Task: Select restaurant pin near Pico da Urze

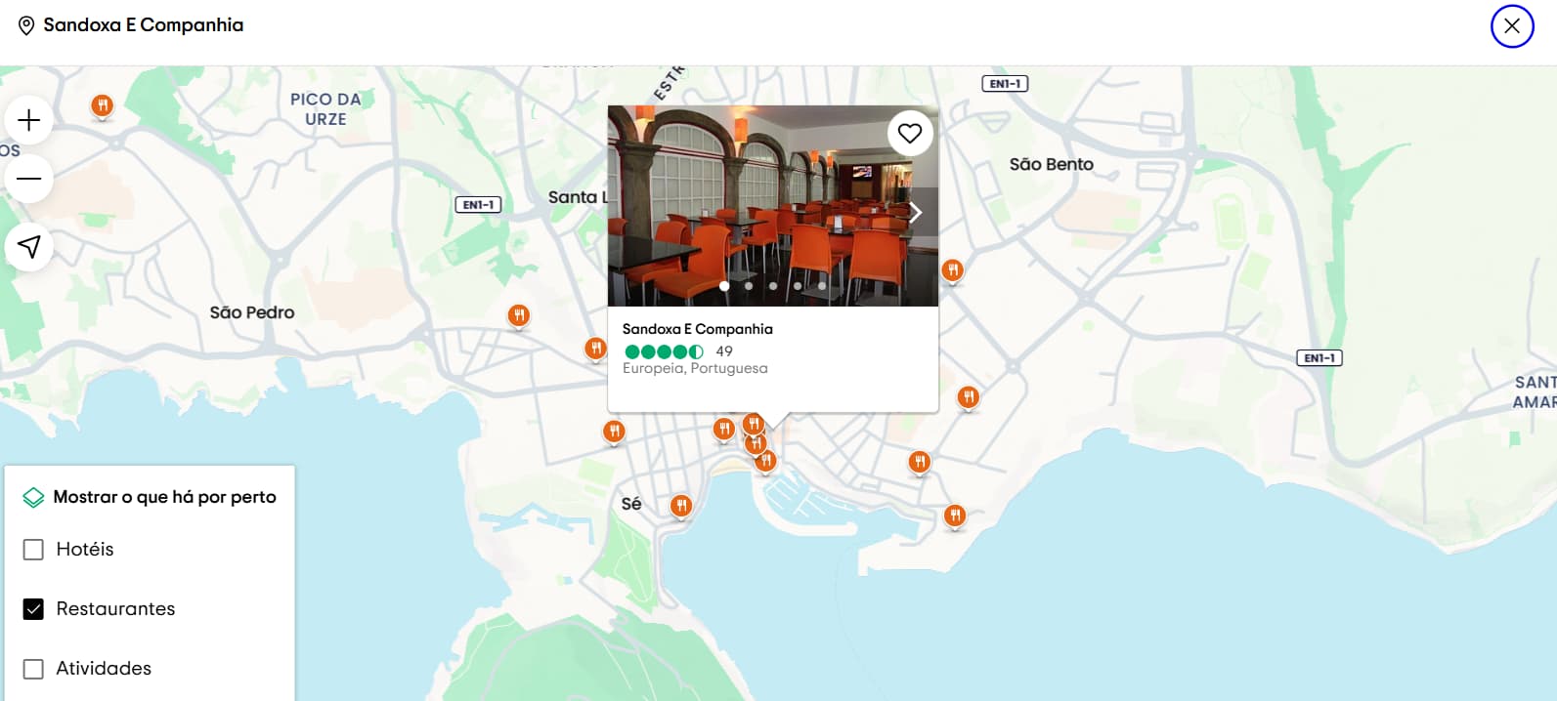Action: pyautogui.click(x=102, y=105)
